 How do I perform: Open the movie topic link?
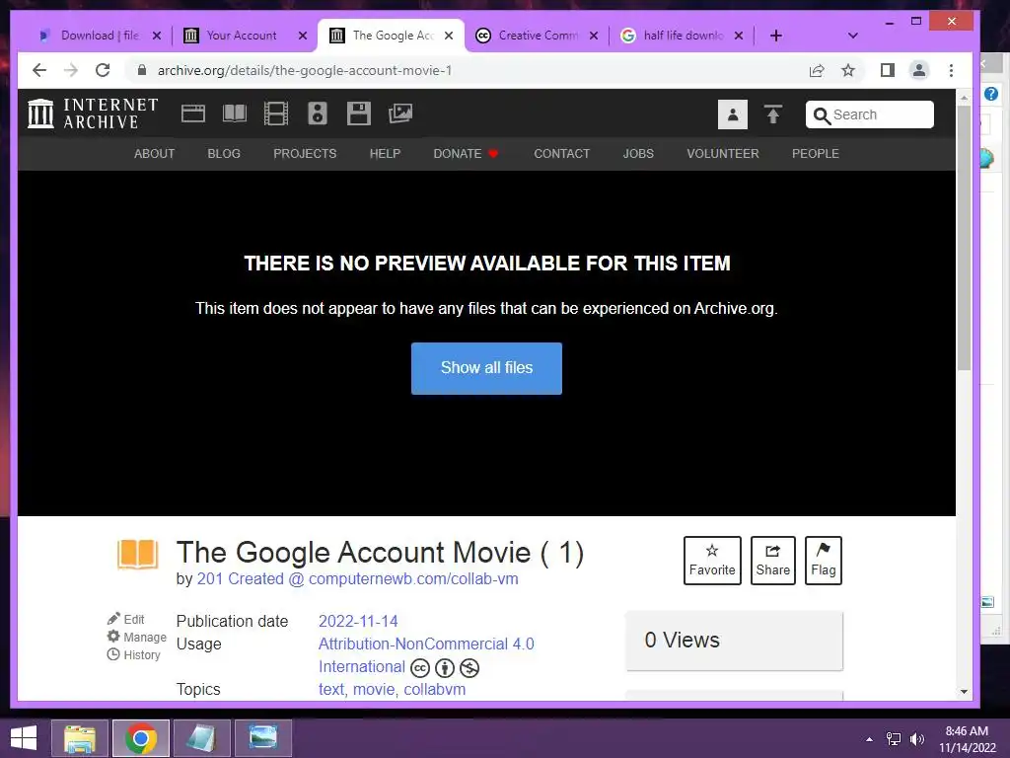pos(374,690)
